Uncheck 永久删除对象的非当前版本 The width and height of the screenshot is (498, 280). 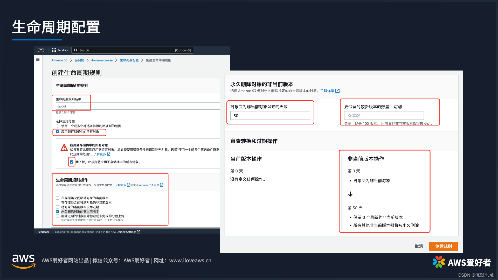click(x=58, y=212)
